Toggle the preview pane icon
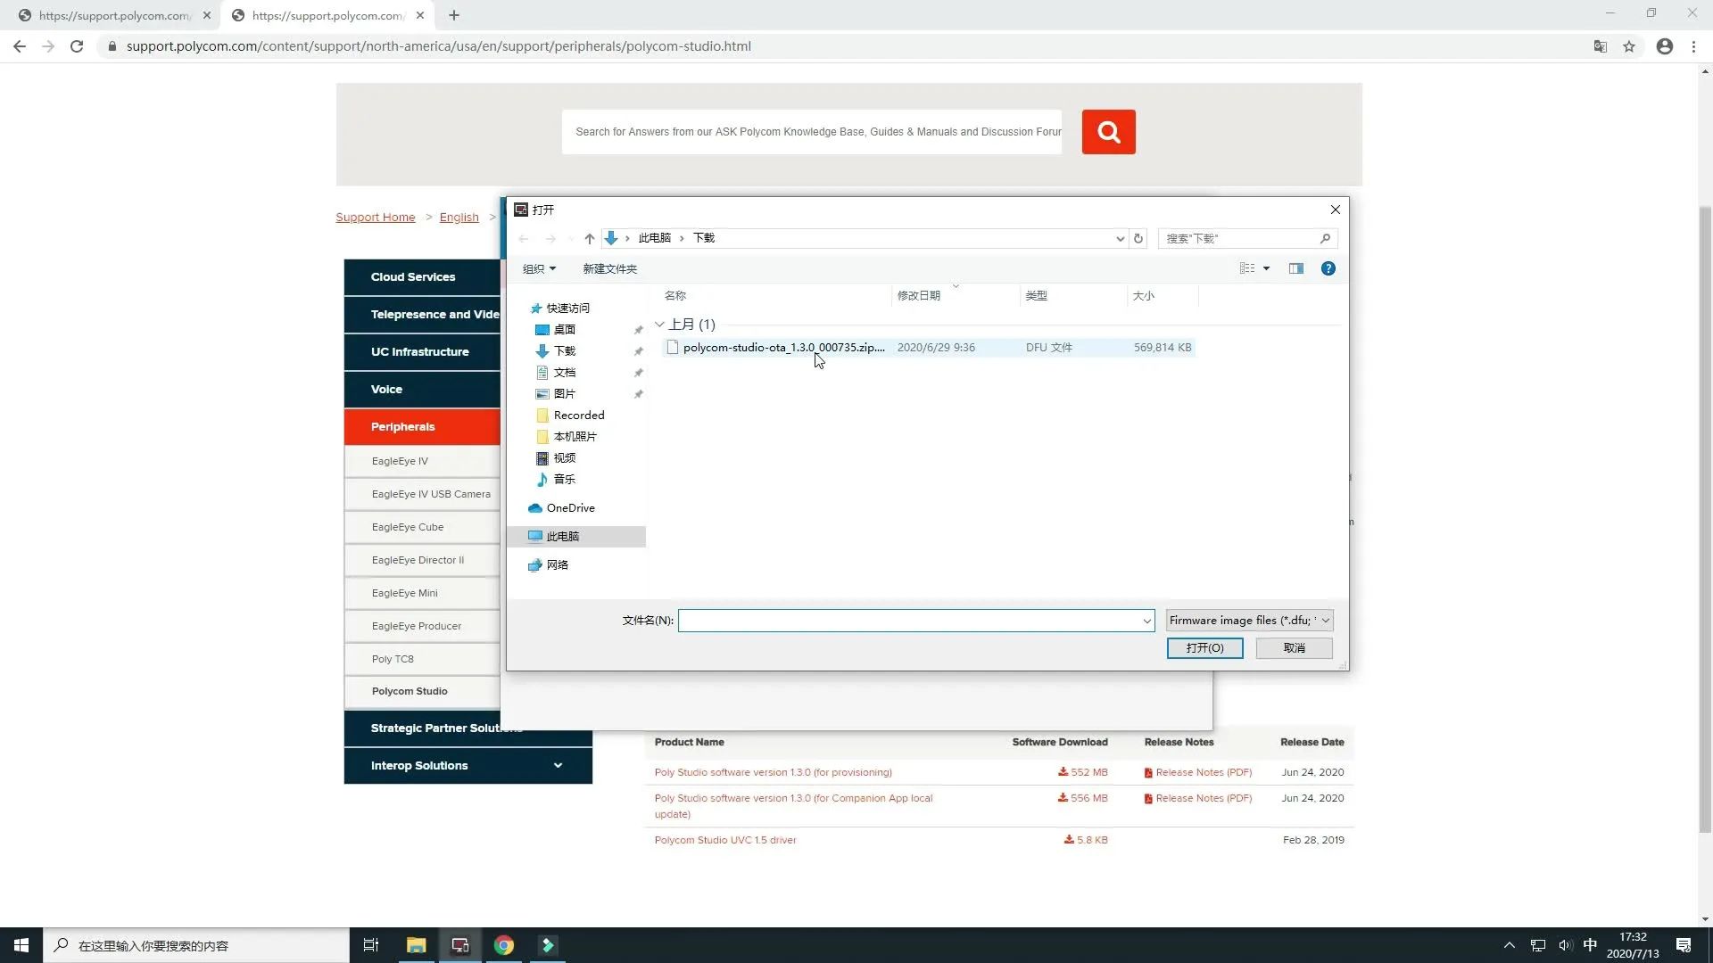The image size is (1713, 963). (1295, 268)
